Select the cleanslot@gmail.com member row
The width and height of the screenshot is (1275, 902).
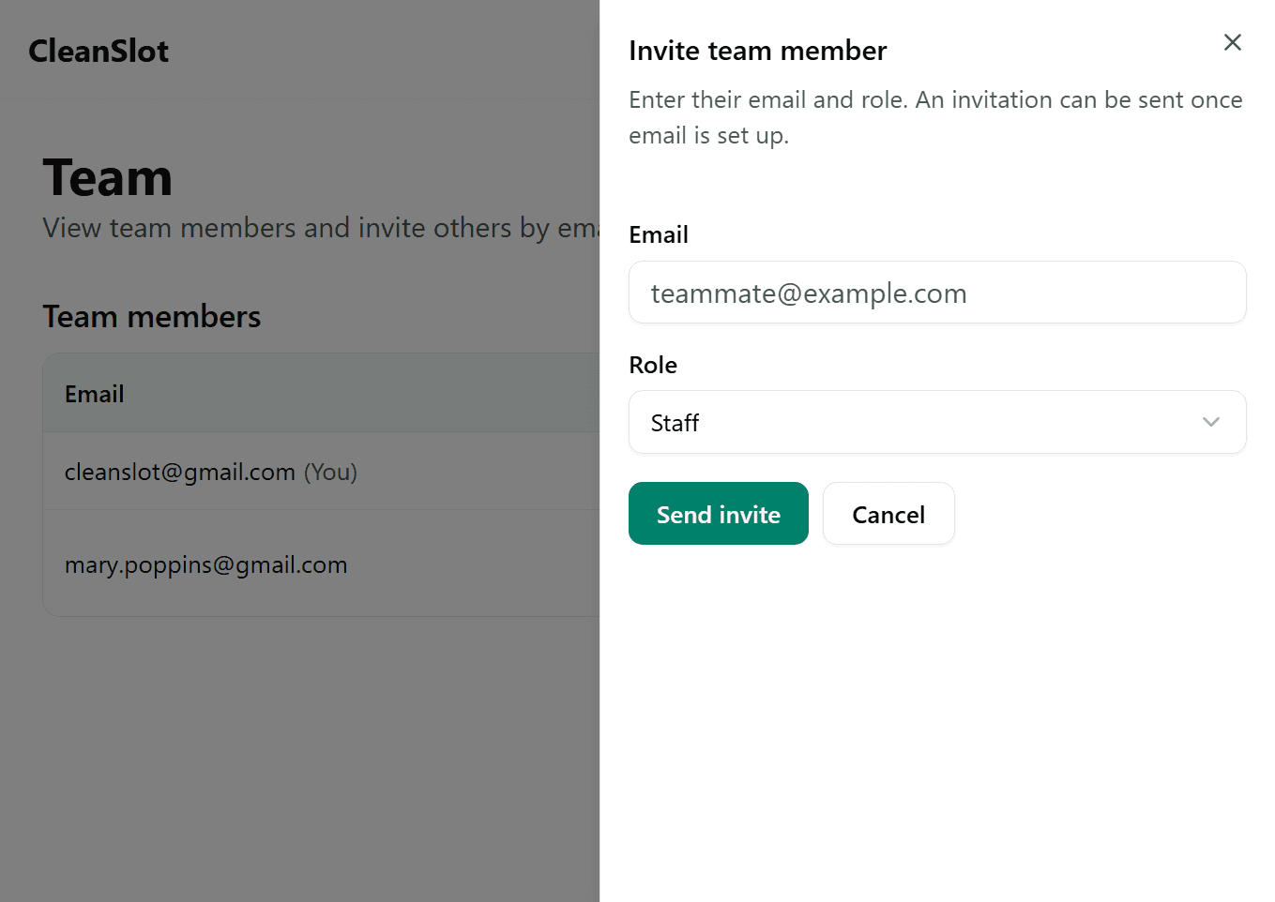tap(178, 472)
